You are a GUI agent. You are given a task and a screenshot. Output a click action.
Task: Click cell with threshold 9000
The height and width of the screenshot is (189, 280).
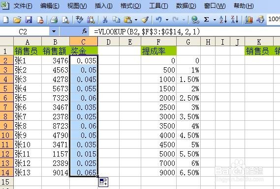pos(158,172)
